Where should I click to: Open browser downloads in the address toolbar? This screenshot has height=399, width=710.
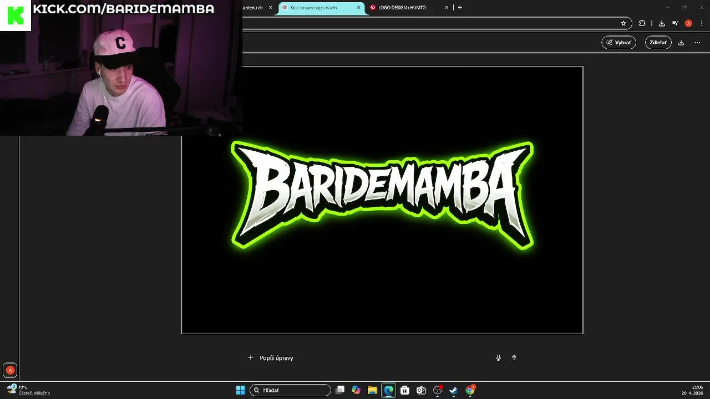[x=662, y=23]
